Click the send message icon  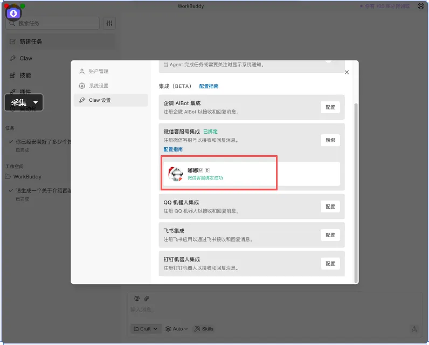pyautogui.click(x=414, y=329)
